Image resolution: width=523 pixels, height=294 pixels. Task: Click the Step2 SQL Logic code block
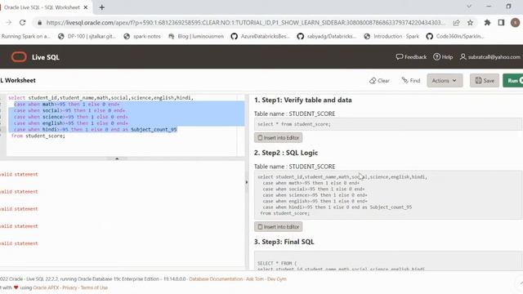387,195
